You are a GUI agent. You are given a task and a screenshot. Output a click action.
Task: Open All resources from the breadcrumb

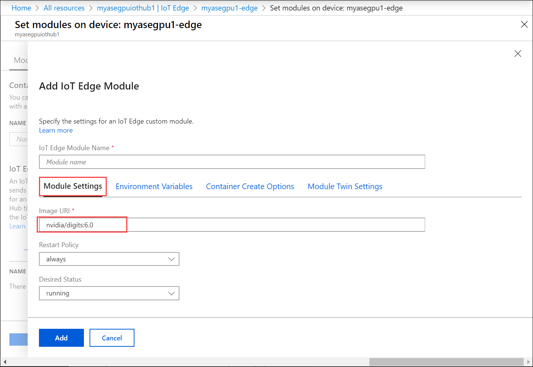point(64,7)
